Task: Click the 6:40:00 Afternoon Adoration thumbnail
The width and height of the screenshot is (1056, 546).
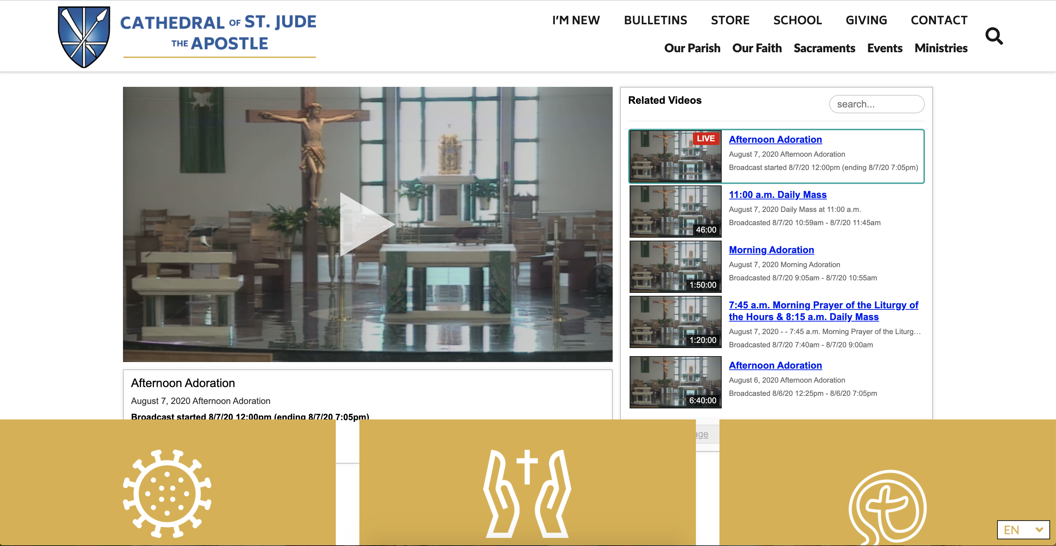Action: pos(675,382)
